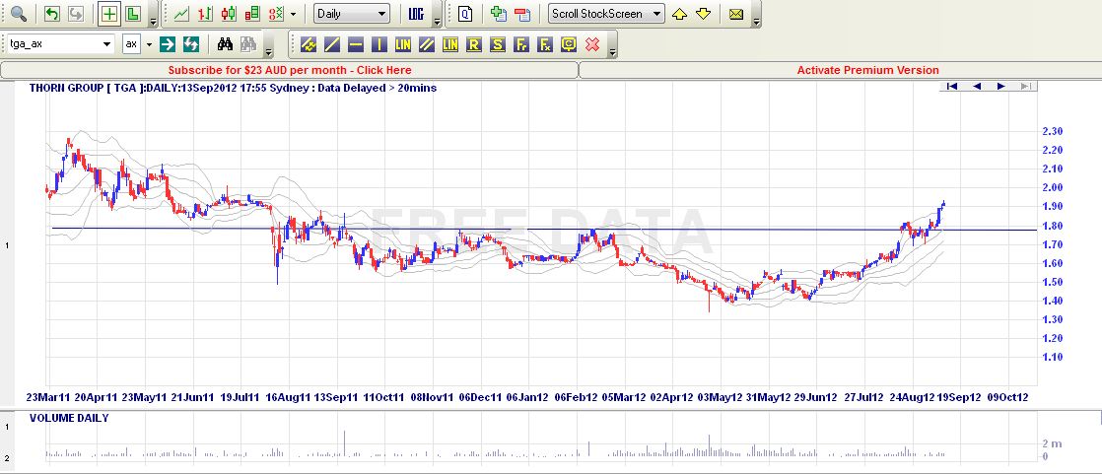The height and width of the screenshot is (474, 1102).
Task: Open the dropdown arrow next to ax
Action: pyautogui.click(x=149, y=44)
